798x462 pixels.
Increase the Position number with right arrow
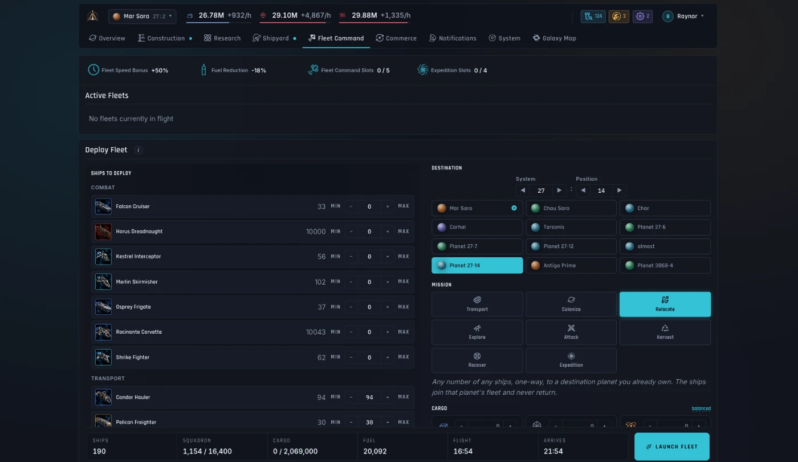click(x=620, y=191)
